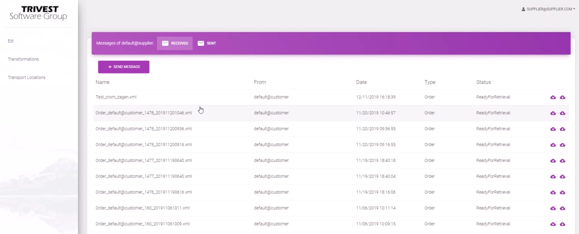
Task: Click the From column header
Action: click(x=260, y=82)
